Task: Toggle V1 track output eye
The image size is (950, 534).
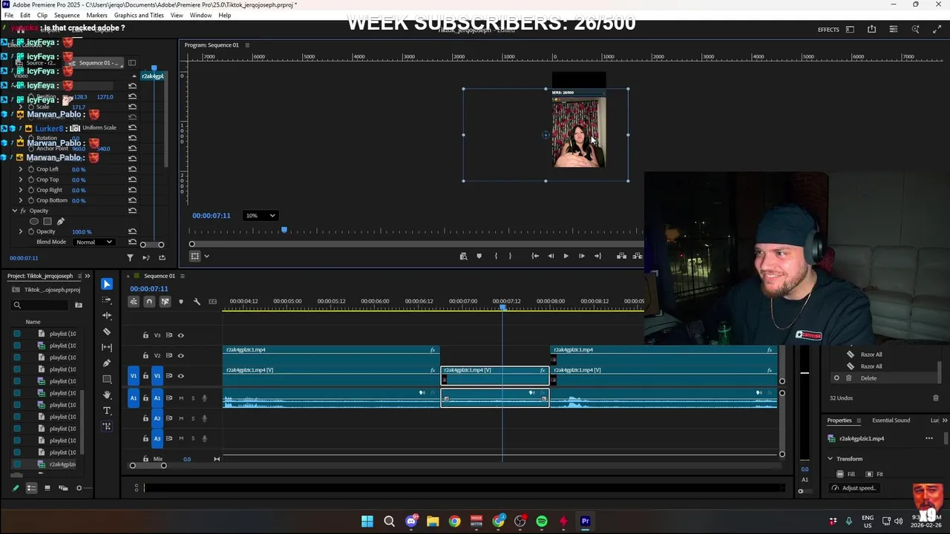Action: [x=180, y=376]
